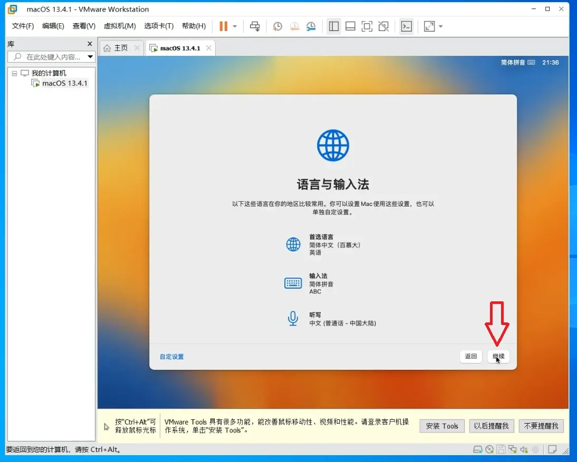Screen dimensions: 577x462
Task: Open the 选项卡(T) menu
Action: click(159, 26)
